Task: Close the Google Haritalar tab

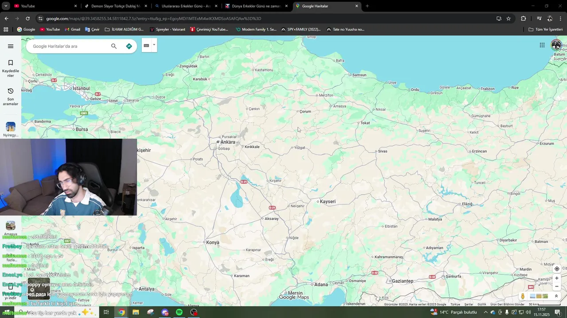Action: point(357,6)
